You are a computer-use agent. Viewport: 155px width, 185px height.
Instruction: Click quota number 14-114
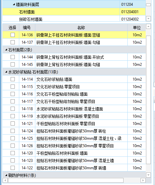pyautogui.click(x=27, y=79)
